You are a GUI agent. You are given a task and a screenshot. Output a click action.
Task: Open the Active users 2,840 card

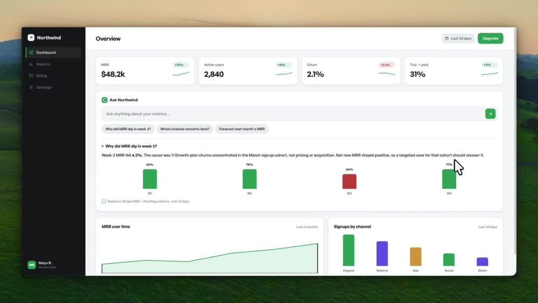247,71
